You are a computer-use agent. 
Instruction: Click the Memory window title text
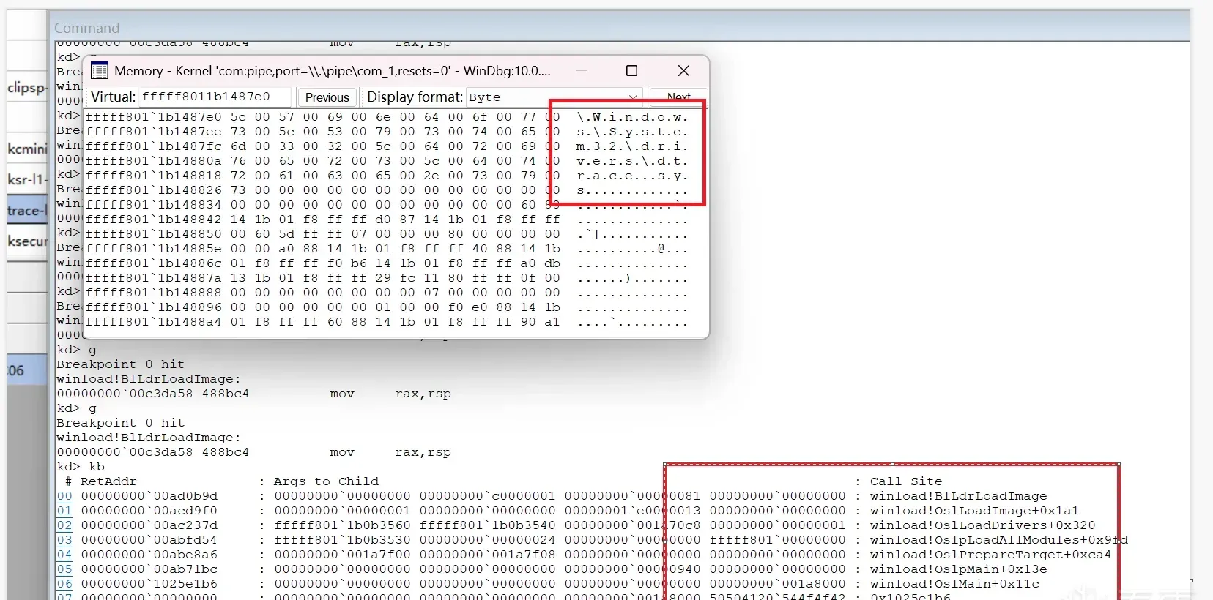pos(332,71)
